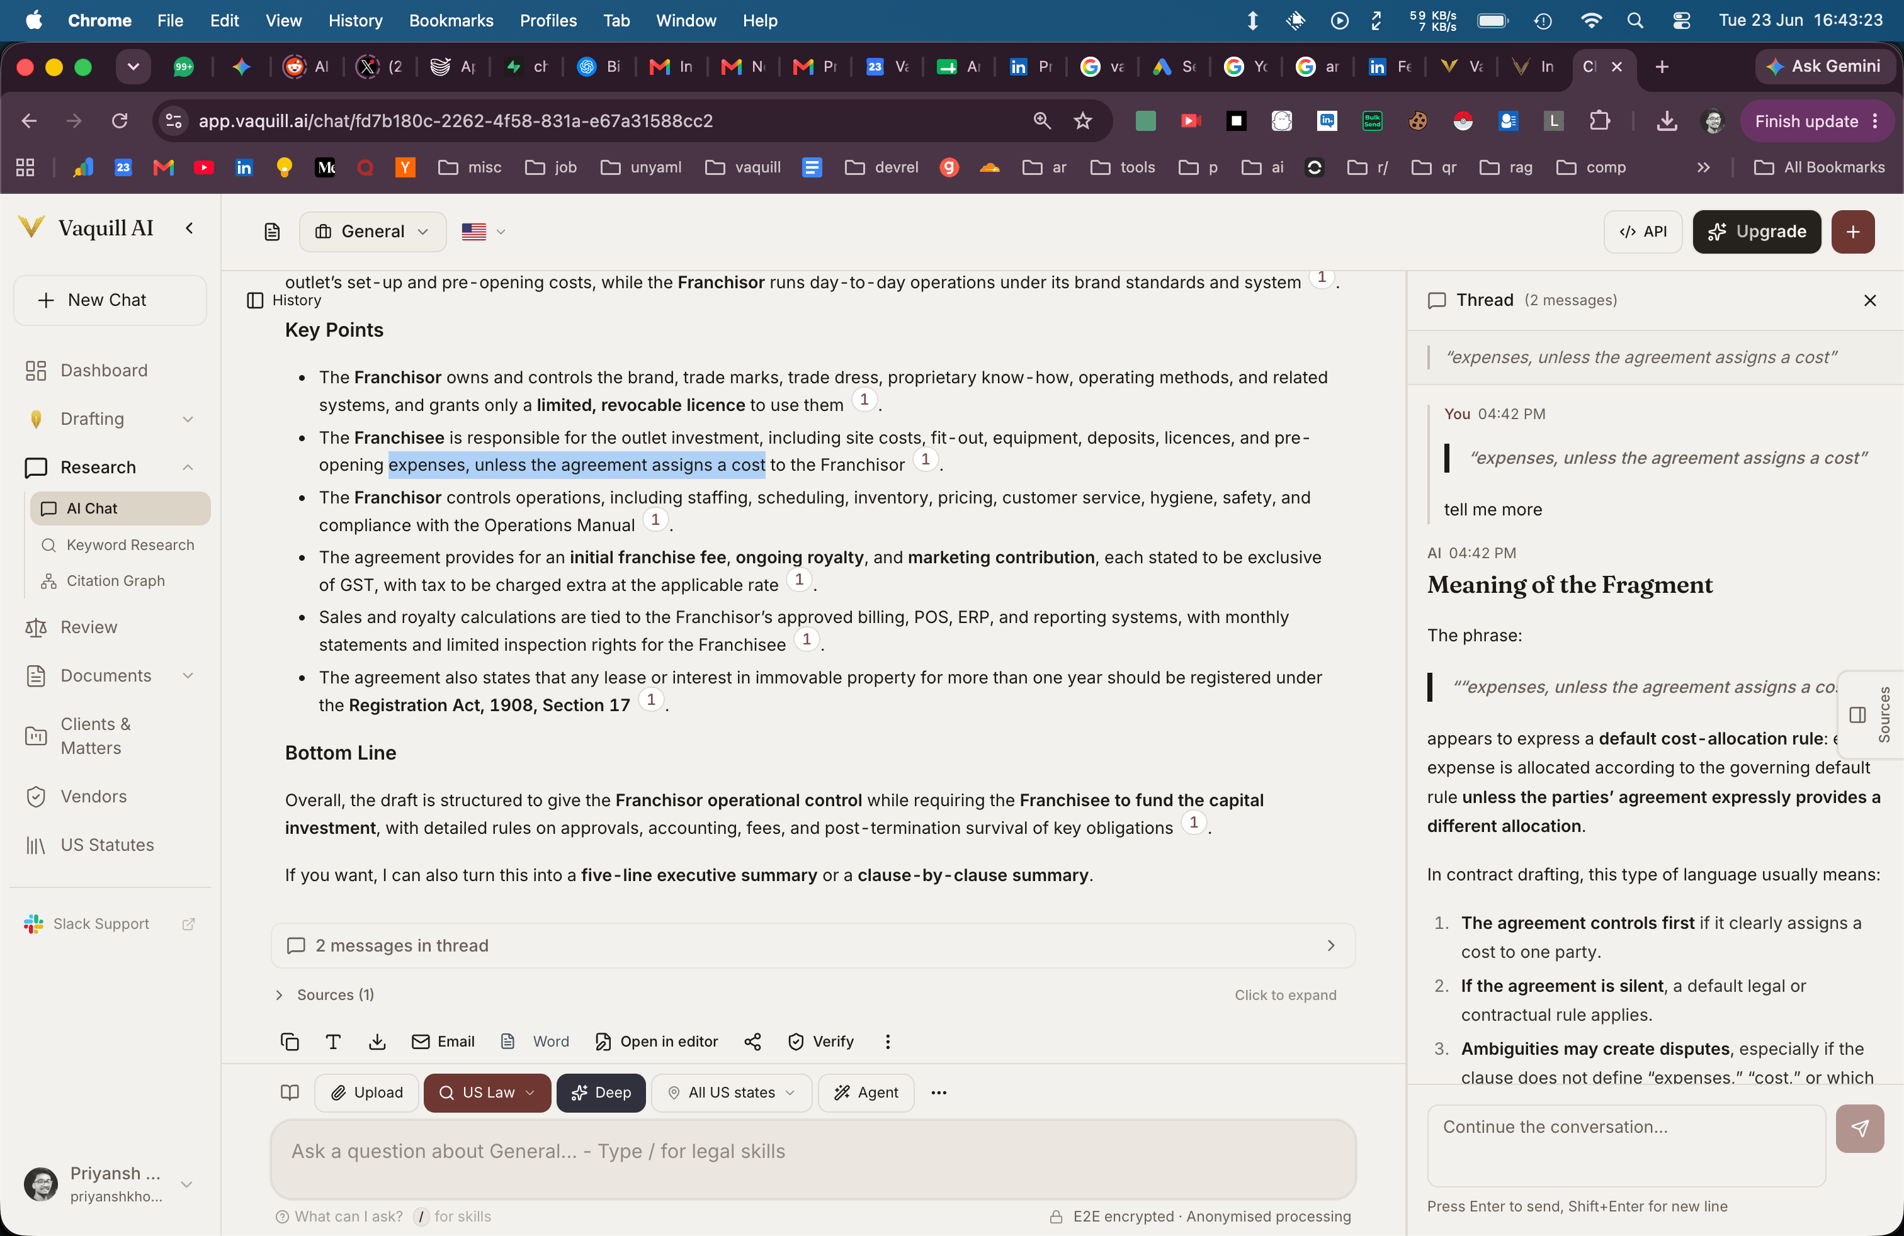Toggle the History panel icon
This screenshot has height=1236, width=1904.
tap(255, 301)
